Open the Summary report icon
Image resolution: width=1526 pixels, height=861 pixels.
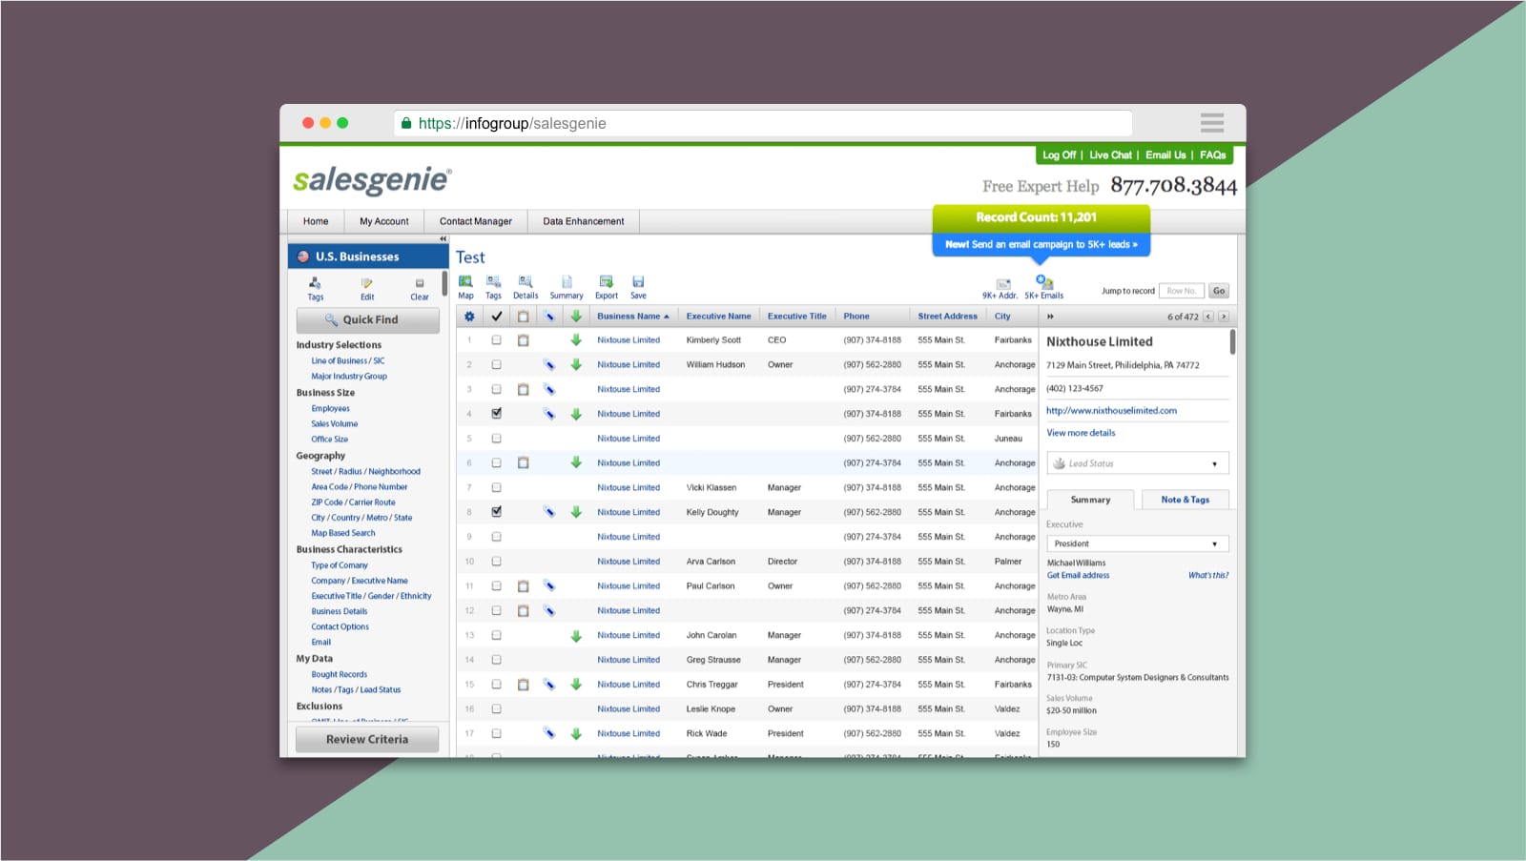pyautogui.click(x=567, y=281)
